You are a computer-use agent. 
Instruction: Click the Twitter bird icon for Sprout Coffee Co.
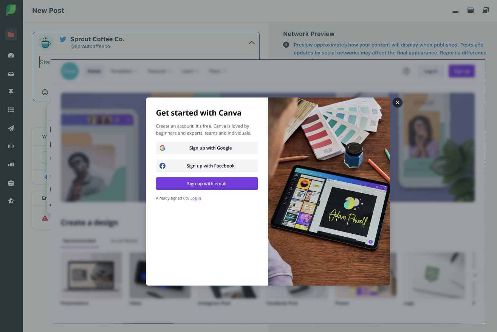point(63,39)
